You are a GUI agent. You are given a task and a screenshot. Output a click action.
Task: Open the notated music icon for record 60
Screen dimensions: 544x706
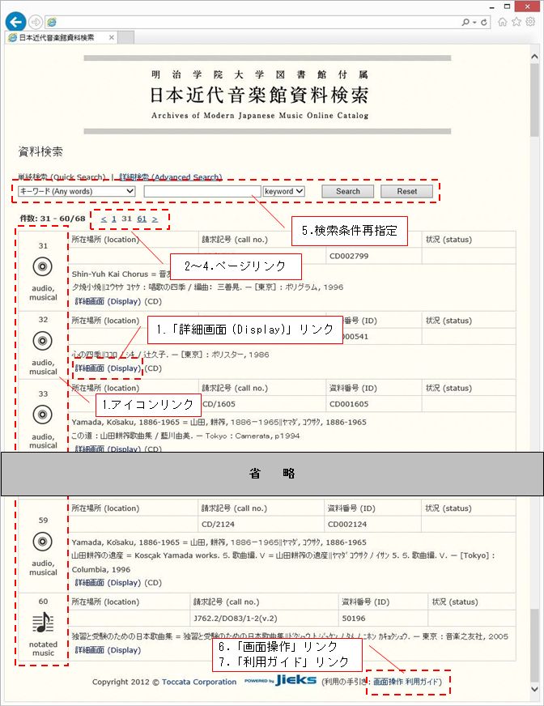43,623
